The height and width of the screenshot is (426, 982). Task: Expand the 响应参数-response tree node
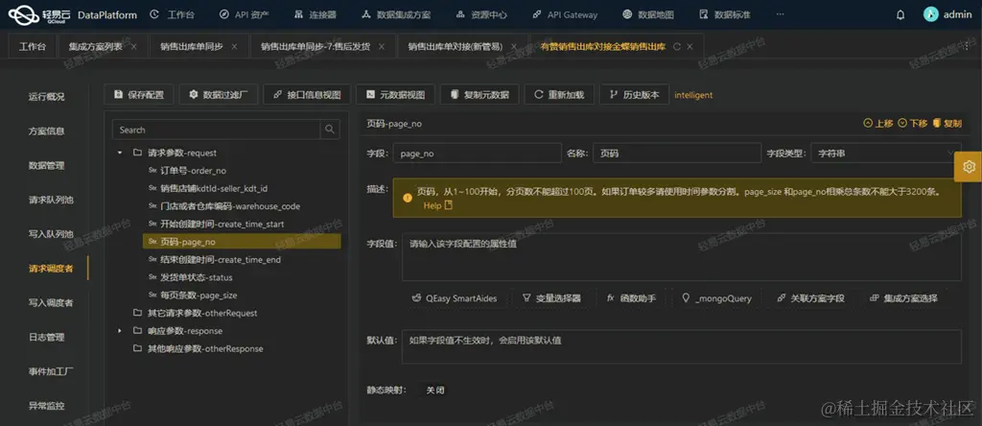pyautogui.click(x=120, y=331)
